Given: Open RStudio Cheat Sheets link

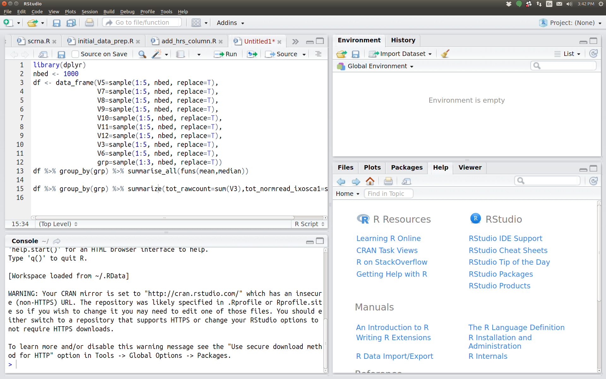Looking at the screenshot, I should tap(508, 250).
